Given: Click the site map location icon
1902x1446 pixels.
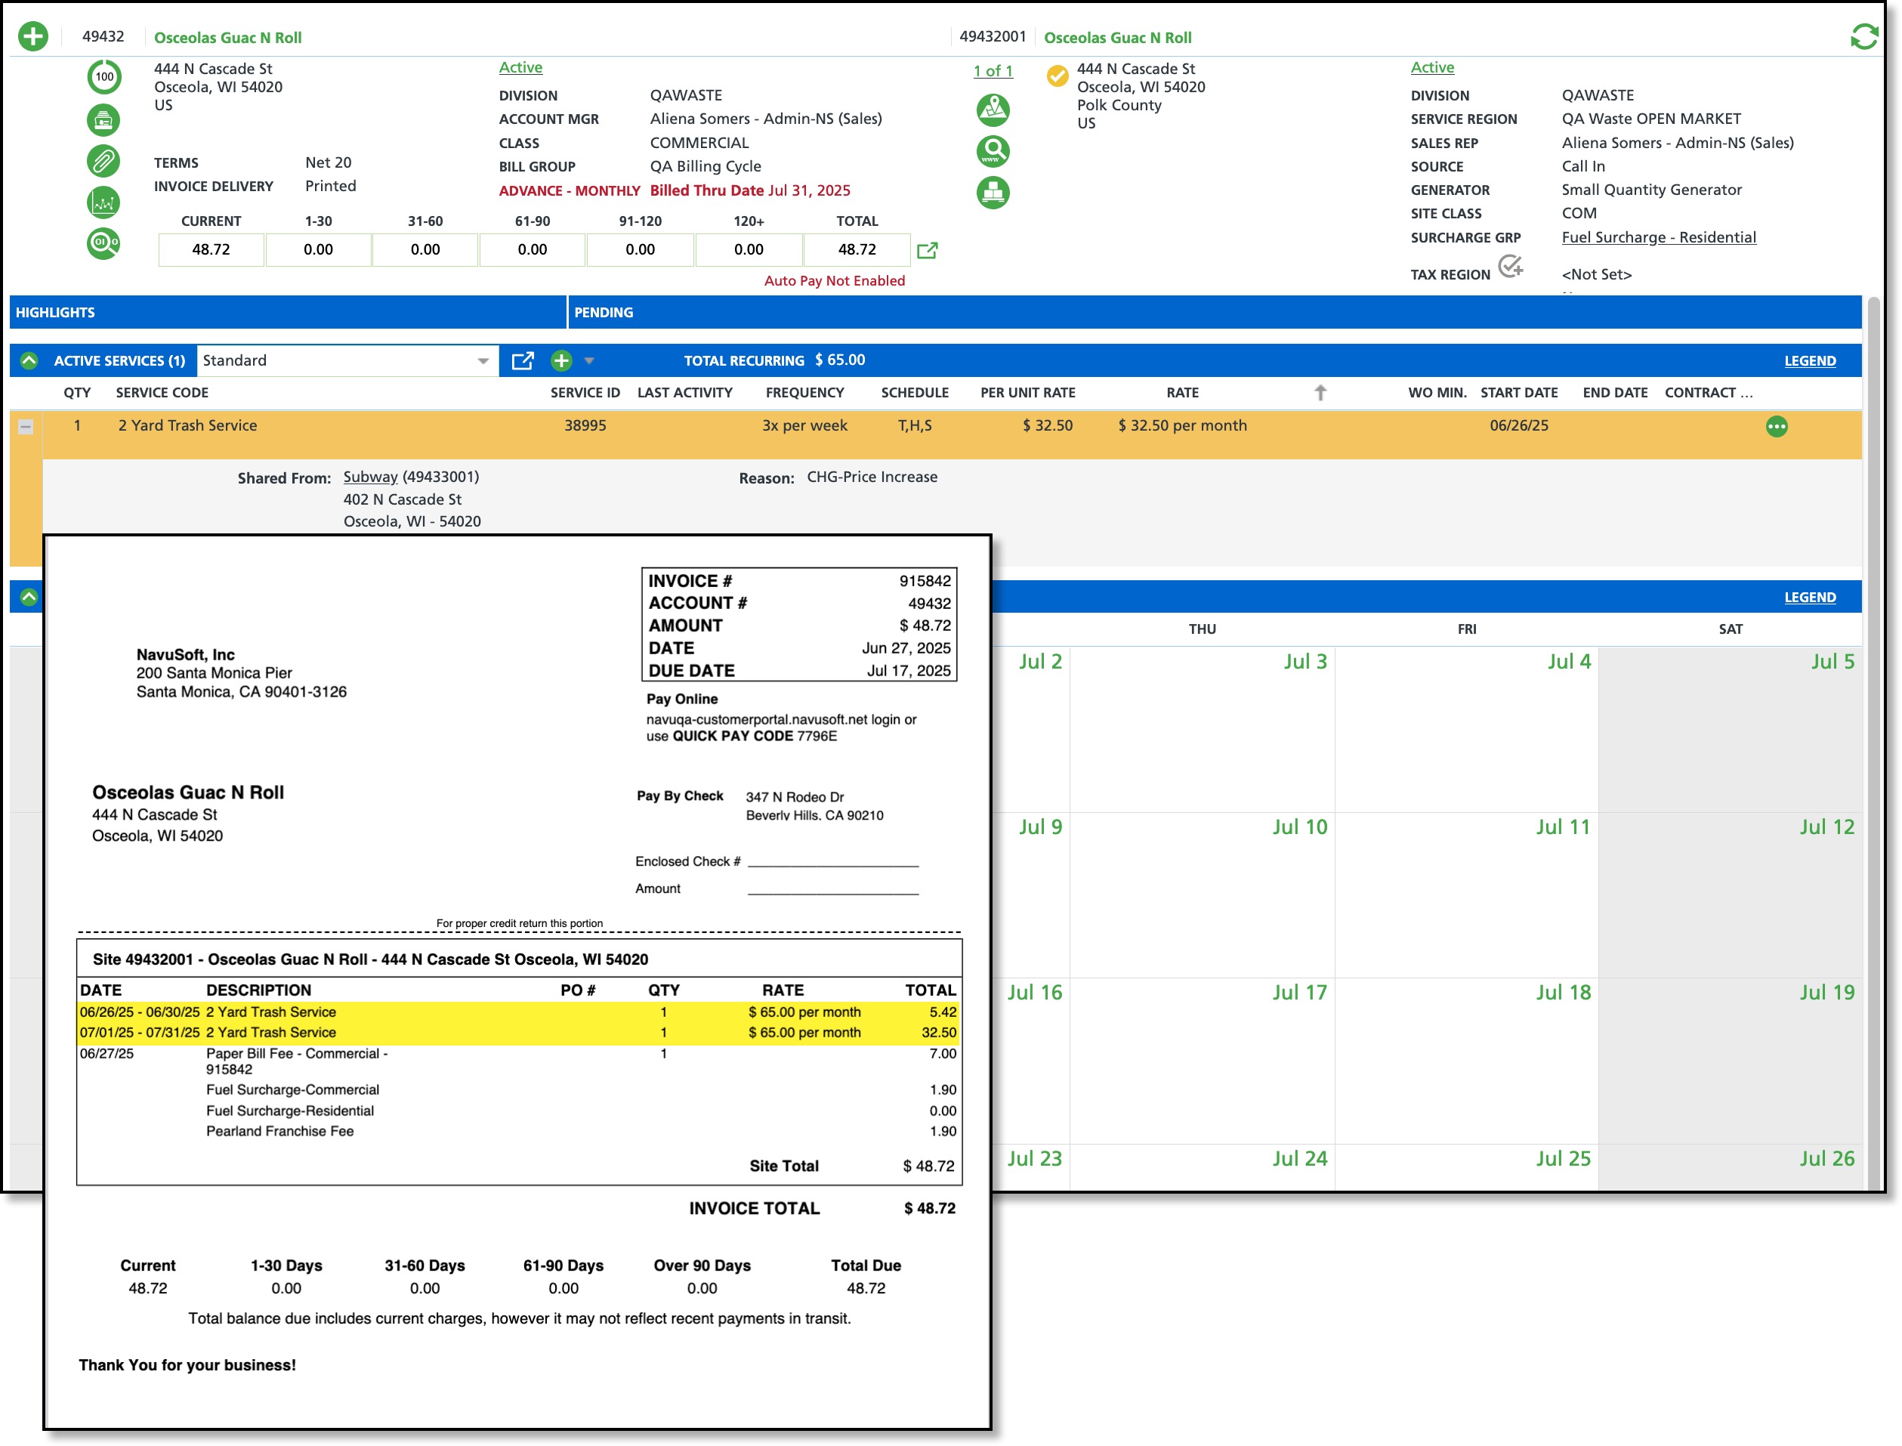Looking at the screenshot, I should [x=993, y=110].
